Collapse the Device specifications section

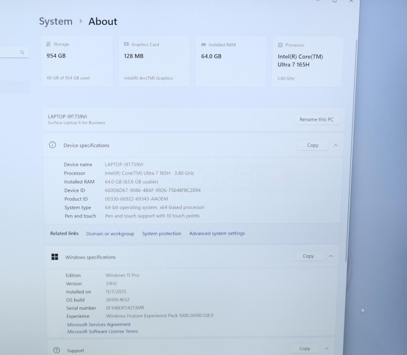[x=336, y=145]
